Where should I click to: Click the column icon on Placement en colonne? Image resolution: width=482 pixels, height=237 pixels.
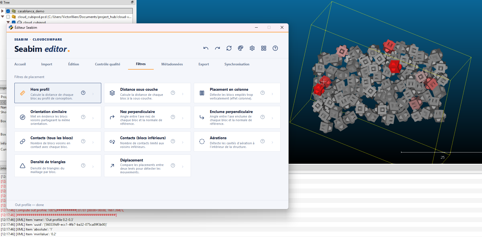coord(202,93)
